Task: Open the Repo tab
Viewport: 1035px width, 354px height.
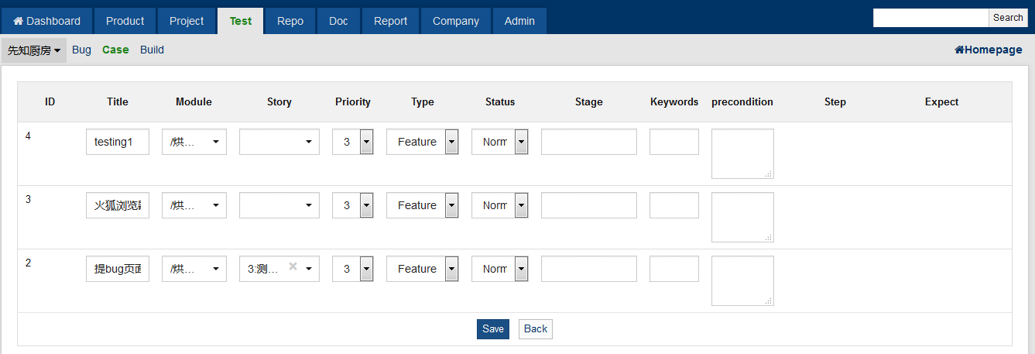Action: [x=290, y=21]
